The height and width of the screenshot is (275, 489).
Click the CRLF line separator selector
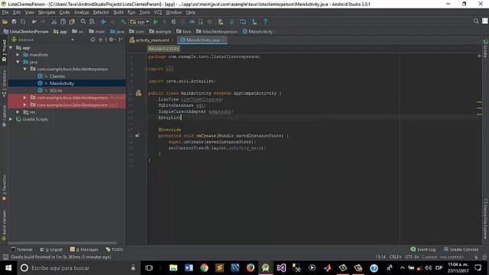(x=395, y=257)
